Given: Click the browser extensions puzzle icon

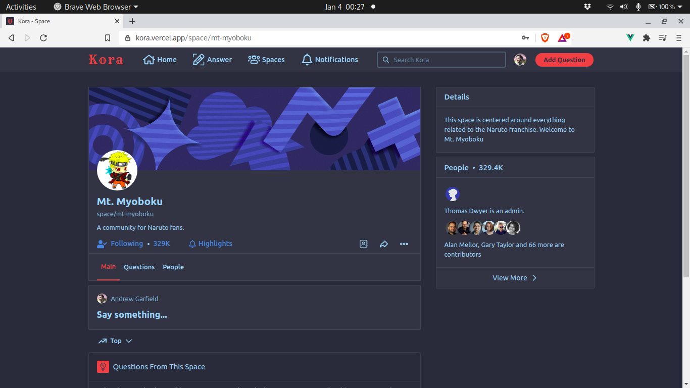Looking at the screenshot, I should [x=647, y=38].
